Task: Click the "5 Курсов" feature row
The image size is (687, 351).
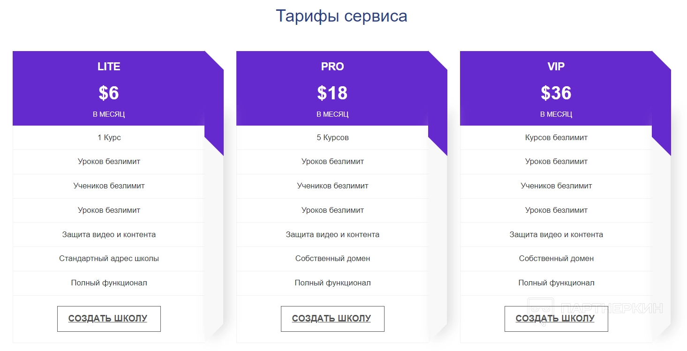Action: click(x=332, y=138)
